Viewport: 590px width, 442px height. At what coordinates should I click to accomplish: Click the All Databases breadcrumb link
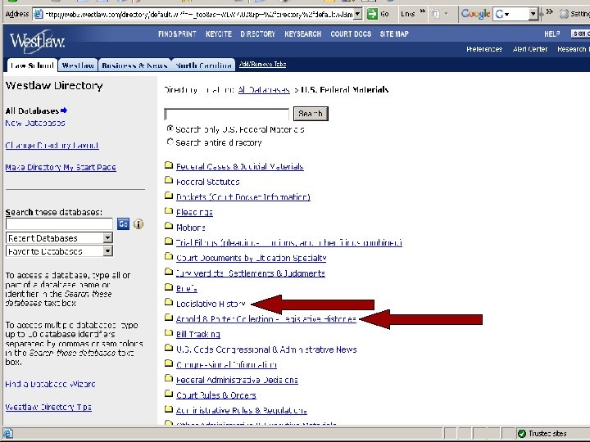coord(264,90)
